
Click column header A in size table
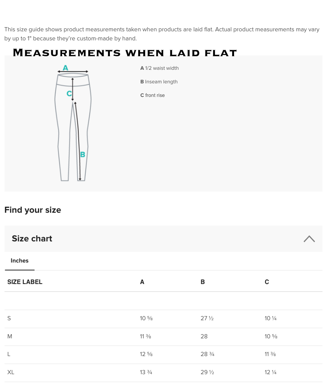(142, 282)
